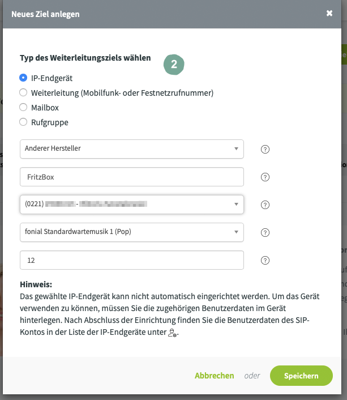Focus the FritzBox name input field

click(x=132, y=177)
